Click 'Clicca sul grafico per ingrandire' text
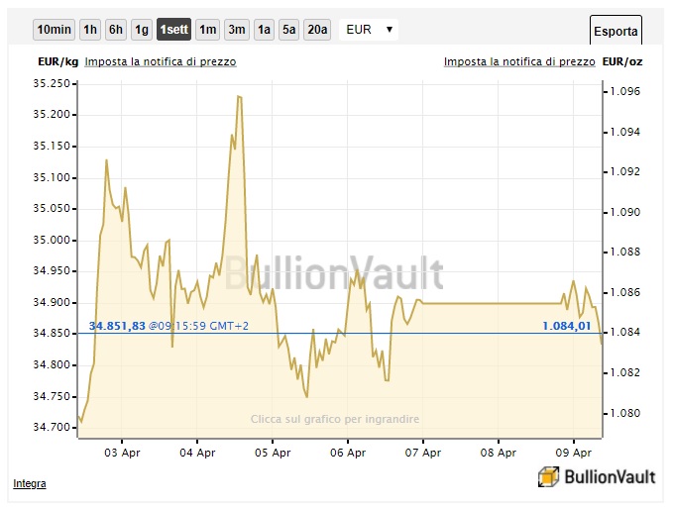The image size is (673, 509). (335, 419)
